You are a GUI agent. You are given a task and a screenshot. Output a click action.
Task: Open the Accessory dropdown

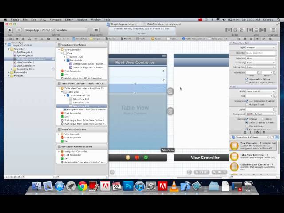260,63
